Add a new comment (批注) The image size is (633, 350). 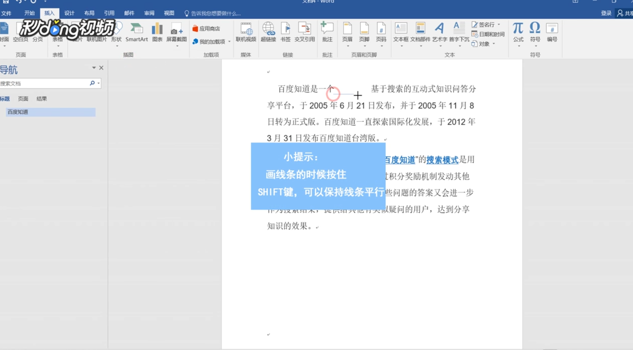(x=327, y=33)
